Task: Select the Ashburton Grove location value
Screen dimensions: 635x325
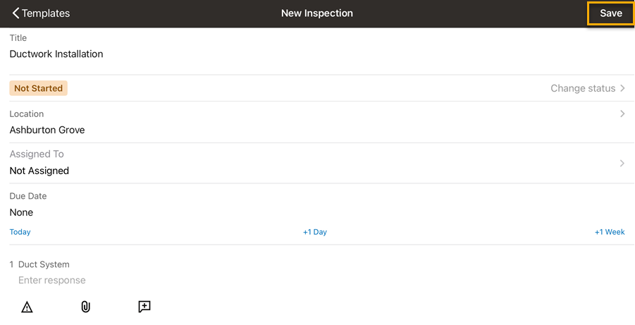Action: [47, 130]
